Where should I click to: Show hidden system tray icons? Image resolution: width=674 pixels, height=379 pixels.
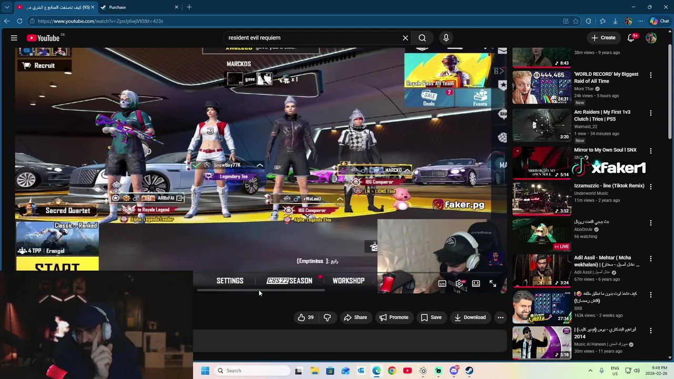click(590, 371)
